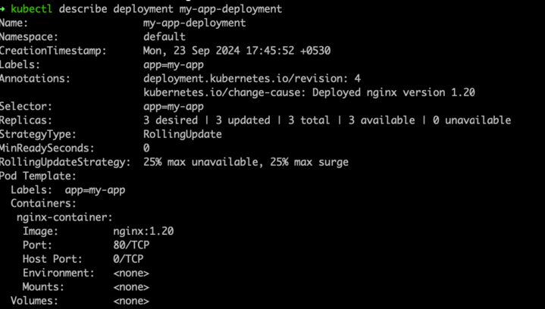Click the "Containers:" label

43,204
